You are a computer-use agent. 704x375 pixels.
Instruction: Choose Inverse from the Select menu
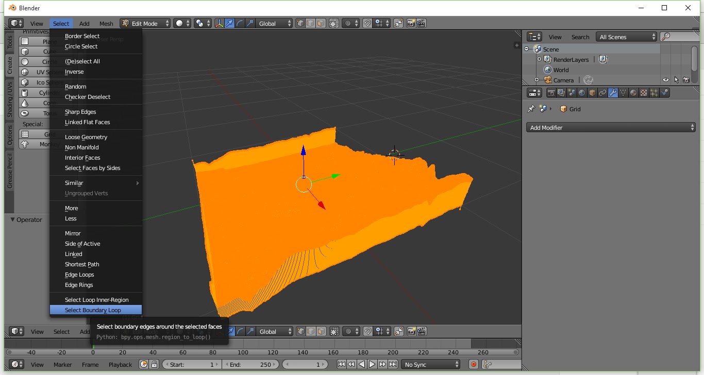[x=96, y=72]
